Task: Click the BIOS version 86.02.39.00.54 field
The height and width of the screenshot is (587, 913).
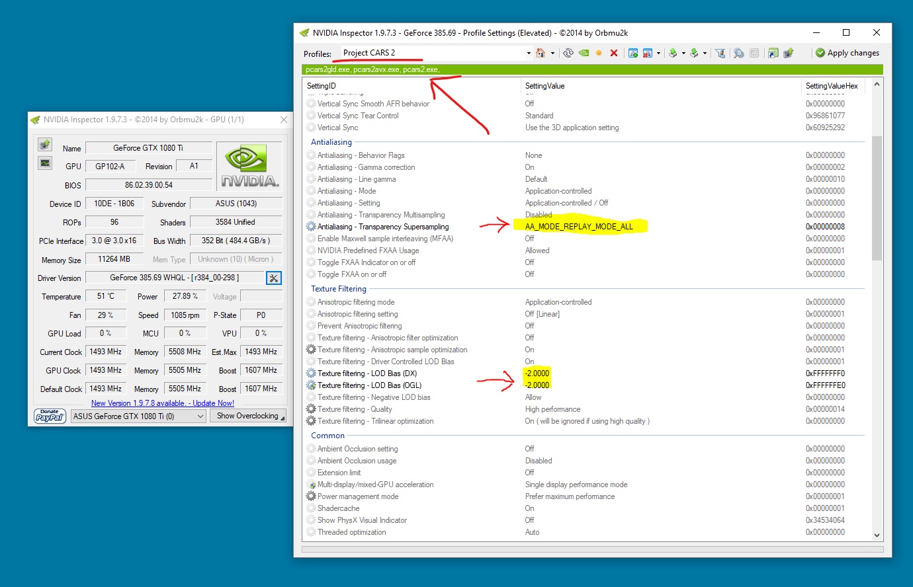Action: [x=149, y=185]
